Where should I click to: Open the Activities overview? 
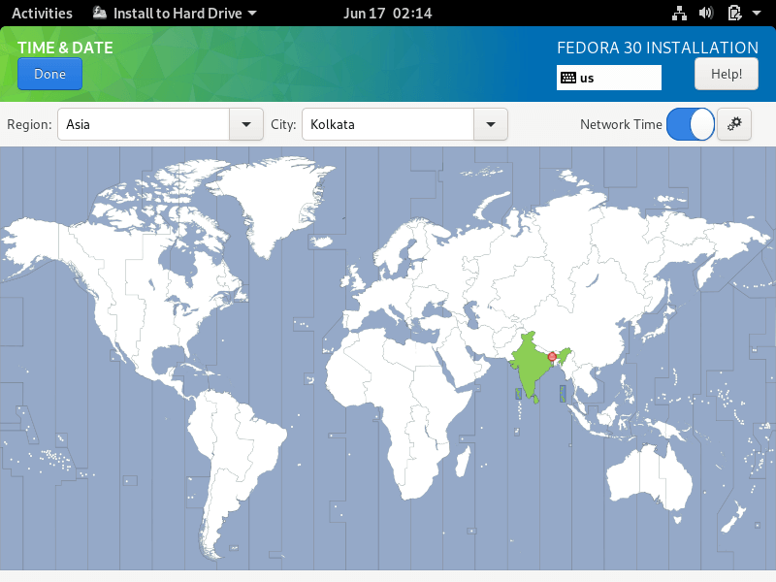(x=42, y=13)
